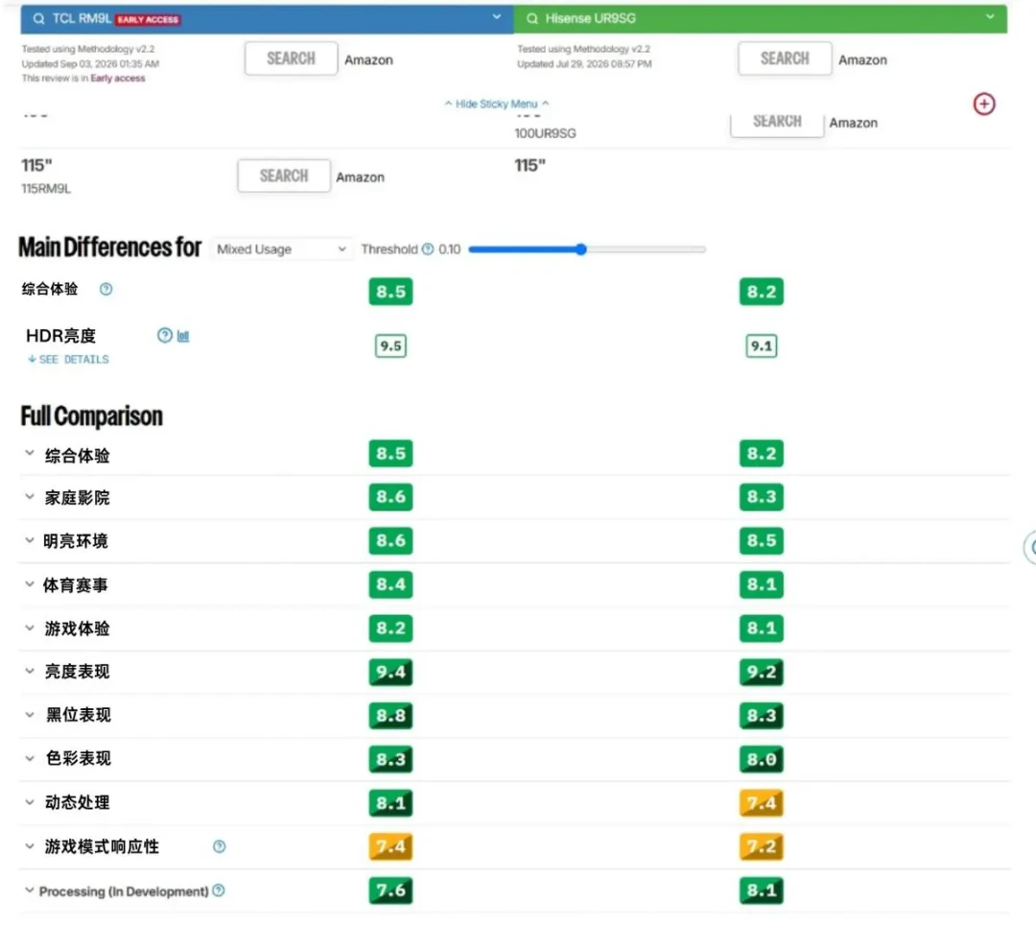
Task: Expand the 综合体验 row in Full Comparison
Action: click(29, 454)
